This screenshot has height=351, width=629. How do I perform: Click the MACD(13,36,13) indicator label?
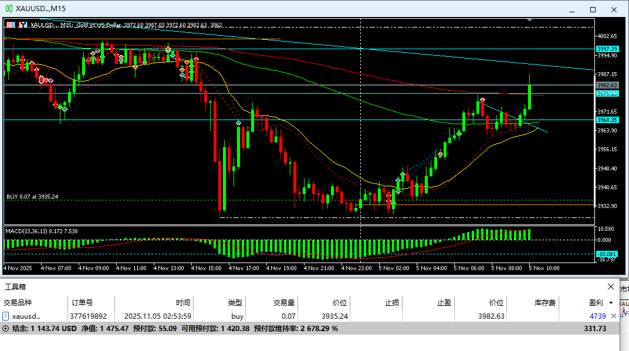coord(41,231)
